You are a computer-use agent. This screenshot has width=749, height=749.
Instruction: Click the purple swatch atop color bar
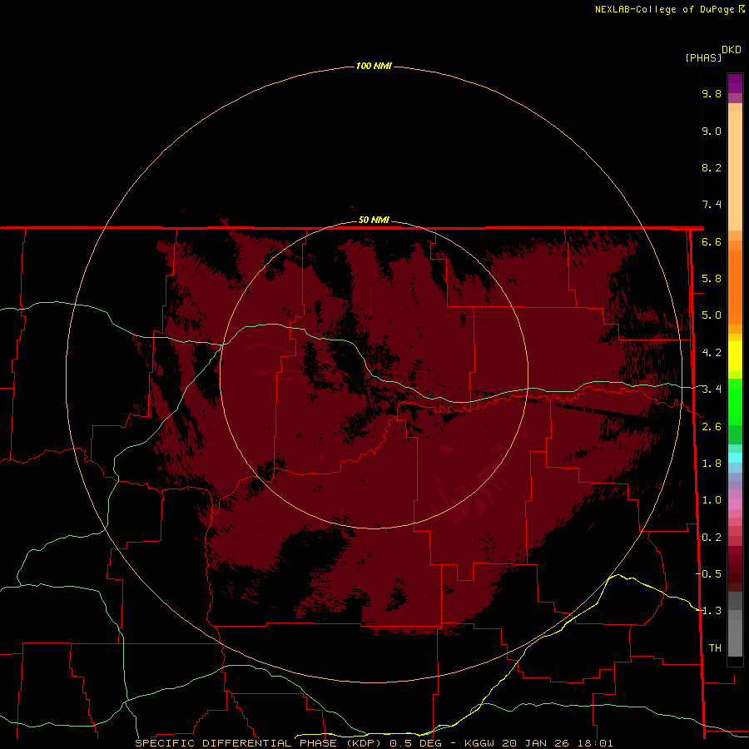coord(735,83)
